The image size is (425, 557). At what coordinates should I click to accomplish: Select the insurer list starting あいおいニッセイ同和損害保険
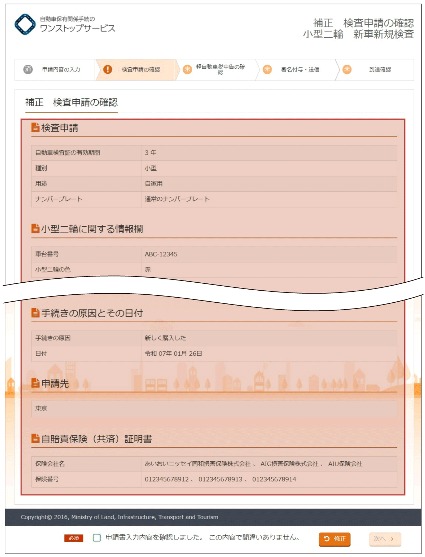(x=253, y=464)
